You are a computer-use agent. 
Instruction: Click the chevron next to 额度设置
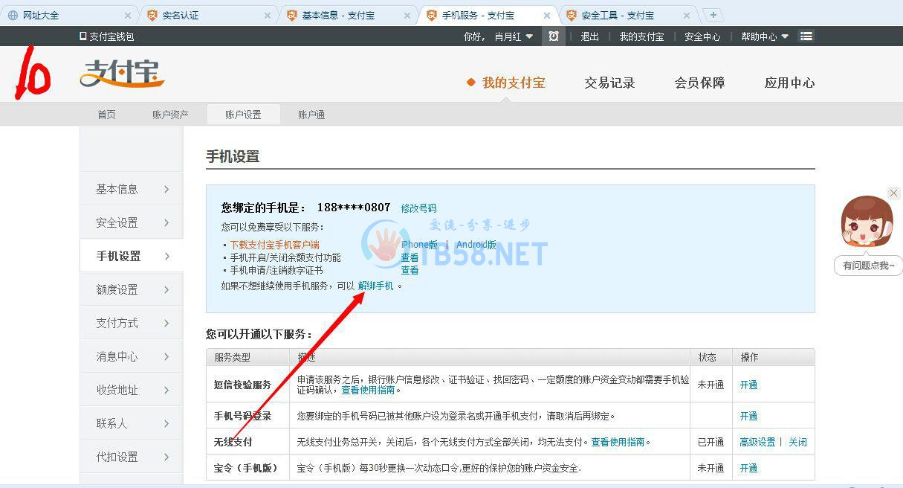(166, 289)
